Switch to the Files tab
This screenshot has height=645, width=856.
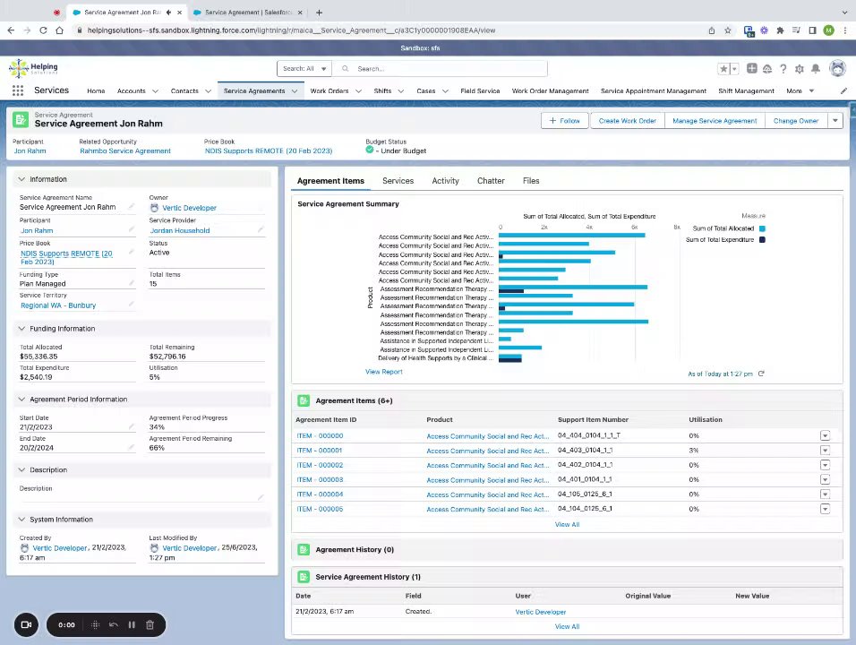(531, 181)
